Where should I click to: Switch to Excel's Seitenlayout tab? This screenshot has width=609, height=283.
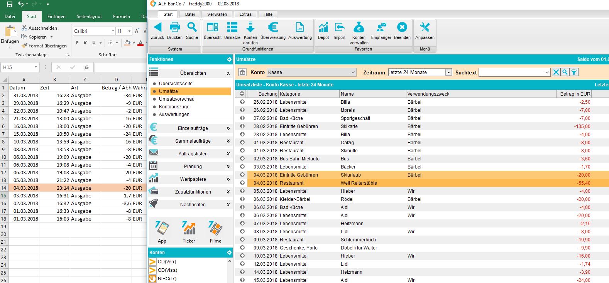point(89,17)
